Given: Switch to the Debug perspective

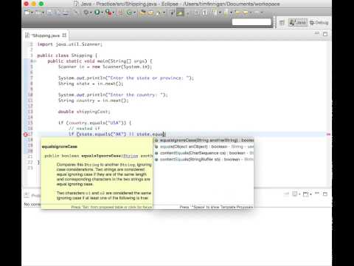Looking at the screenshot, I should point(319,23).
